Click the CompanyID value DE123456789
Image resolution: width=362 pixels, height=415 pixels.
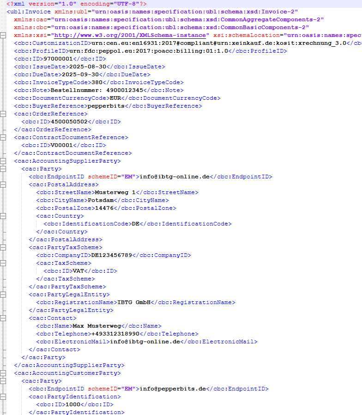tap(111, 255)
